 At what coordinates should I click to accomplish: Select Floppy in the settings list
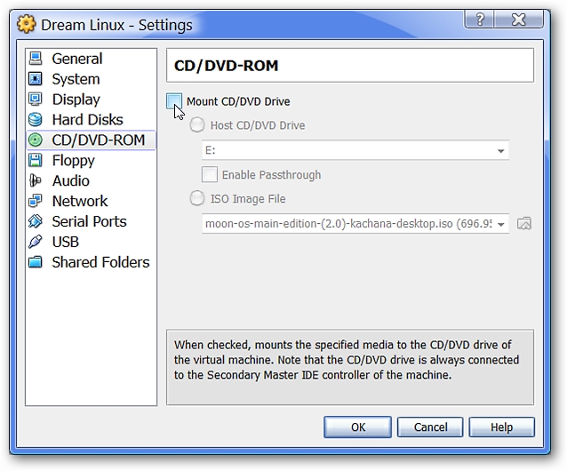click(x=92, y=160)
